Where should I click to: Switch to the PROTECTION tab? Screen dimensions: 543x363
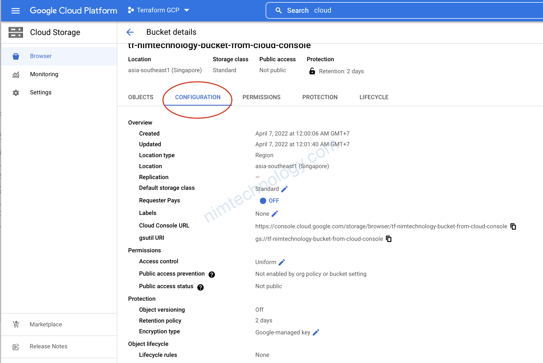pyautogui.click(x=320, y=97)
